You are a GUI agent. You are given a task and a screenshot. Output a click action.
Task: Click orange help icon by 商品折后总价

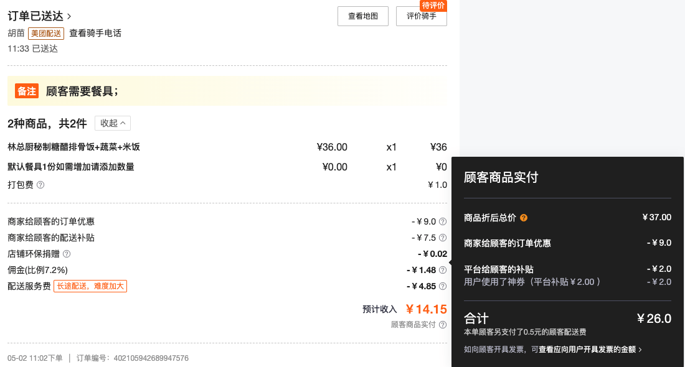(x=523, y=217)
